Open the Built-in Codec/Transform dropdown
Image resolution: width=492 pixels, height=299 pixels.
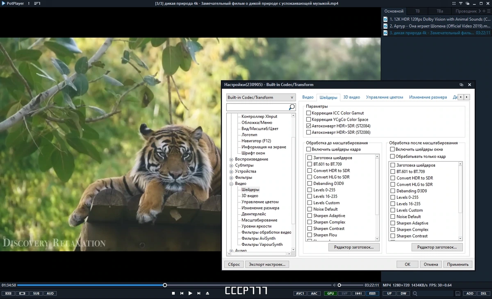pos(261,97)
